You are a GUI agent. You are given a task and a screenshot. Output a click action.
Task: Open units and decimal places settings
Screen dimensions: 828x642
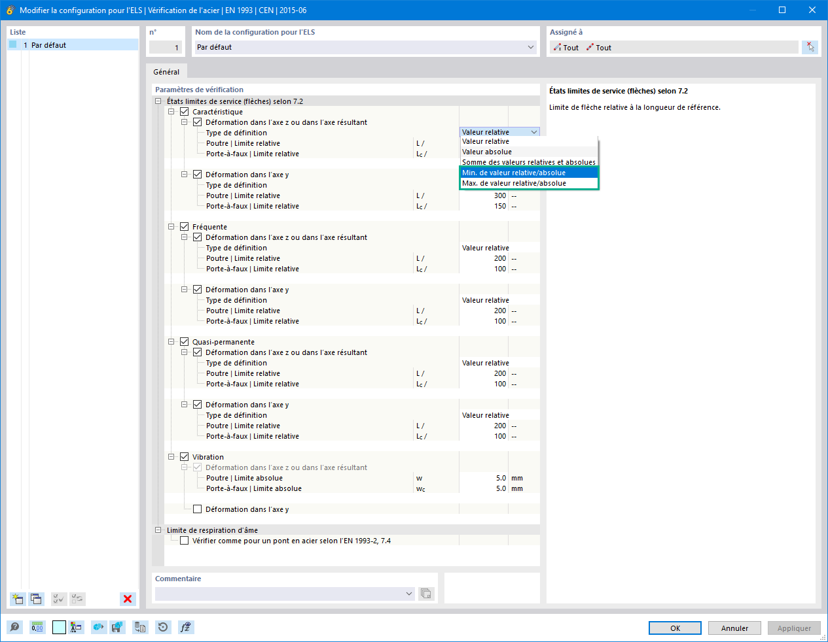coord(37,628)
